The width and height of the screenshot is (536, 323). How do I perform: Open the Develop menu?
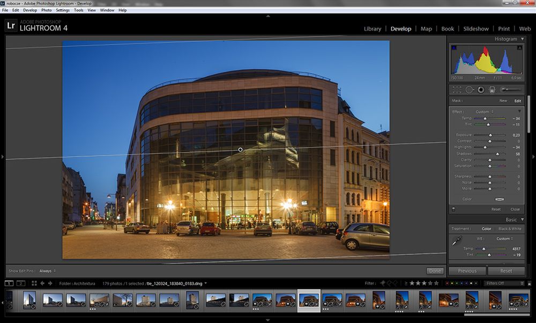click(x=30, y=10)
